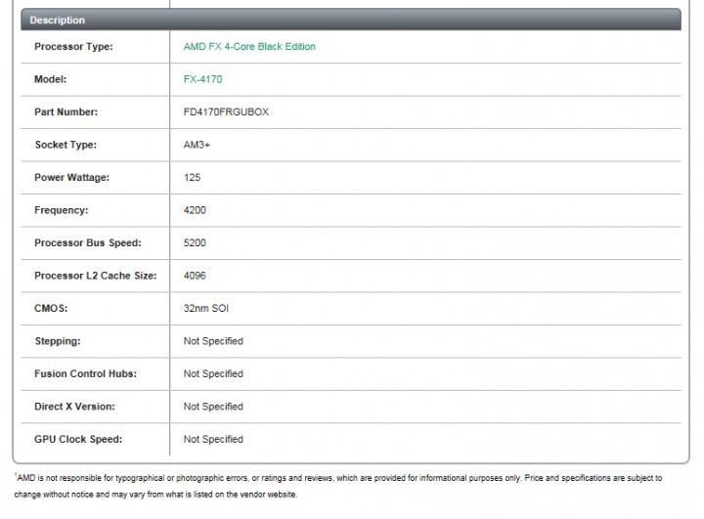Select the AM3+ socket value
The width and height of the screenshot is (704, 519).
point(196,145)
